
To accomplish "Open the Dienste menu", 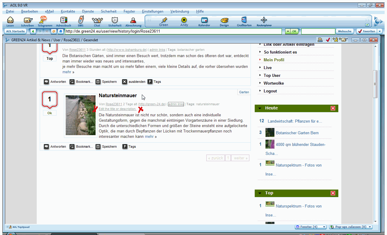I will [x=88, y=11].
